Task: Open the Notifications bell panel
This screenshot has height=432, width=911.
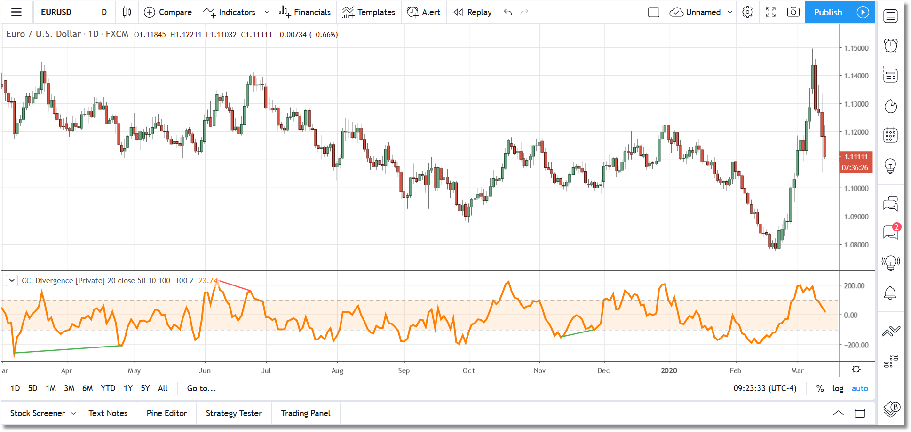Action: tap(890, 293)
